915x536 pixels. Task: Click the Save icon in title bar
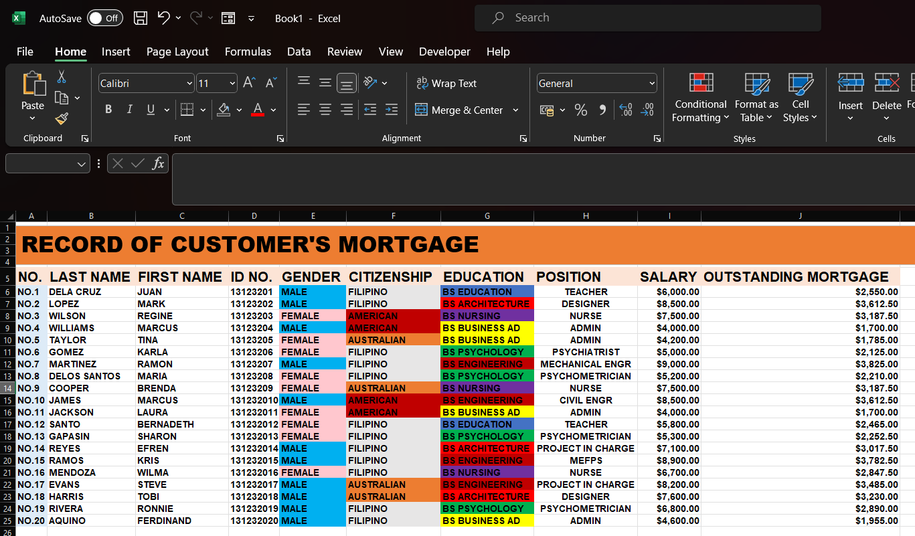141,18
